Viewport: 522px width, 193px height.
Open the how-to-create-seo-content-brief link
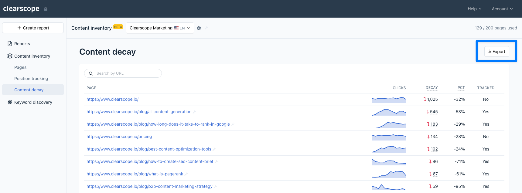(150, 161)
